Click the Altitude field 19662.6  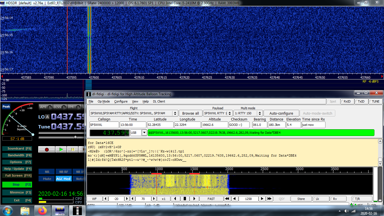coord(215,125)
